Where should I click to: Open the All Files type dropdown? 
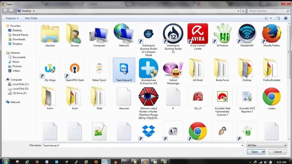[x=266, y=145]
